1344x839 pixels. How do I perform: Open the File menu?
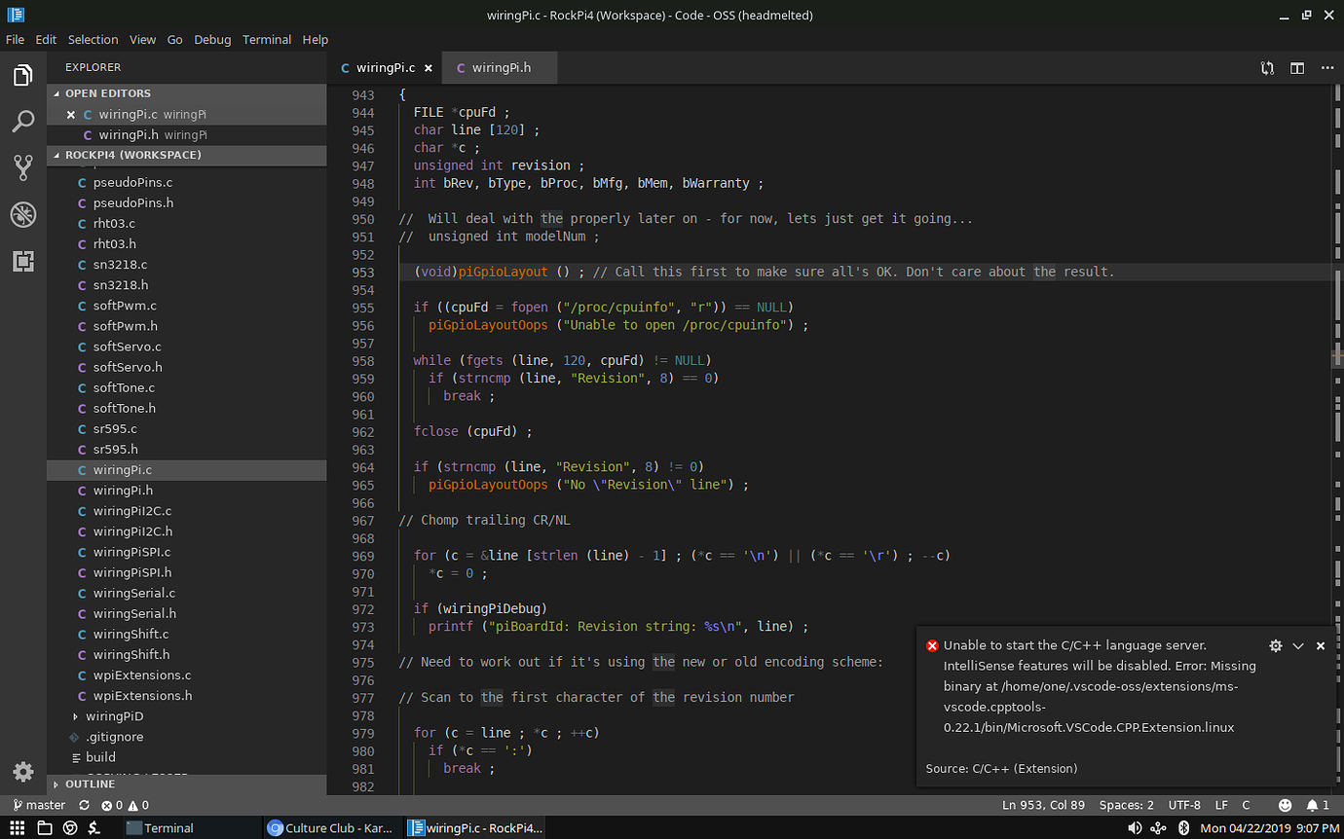(x=15, y=40)
